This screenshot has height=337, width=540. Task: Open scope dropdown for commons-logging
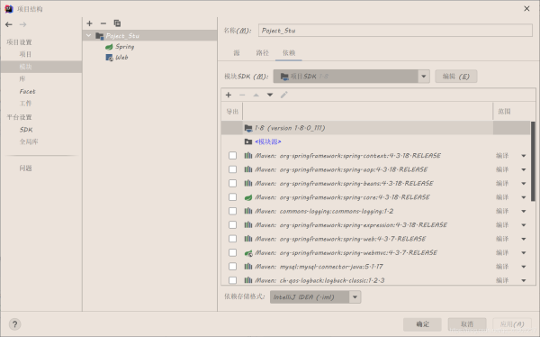pos(524,211)
